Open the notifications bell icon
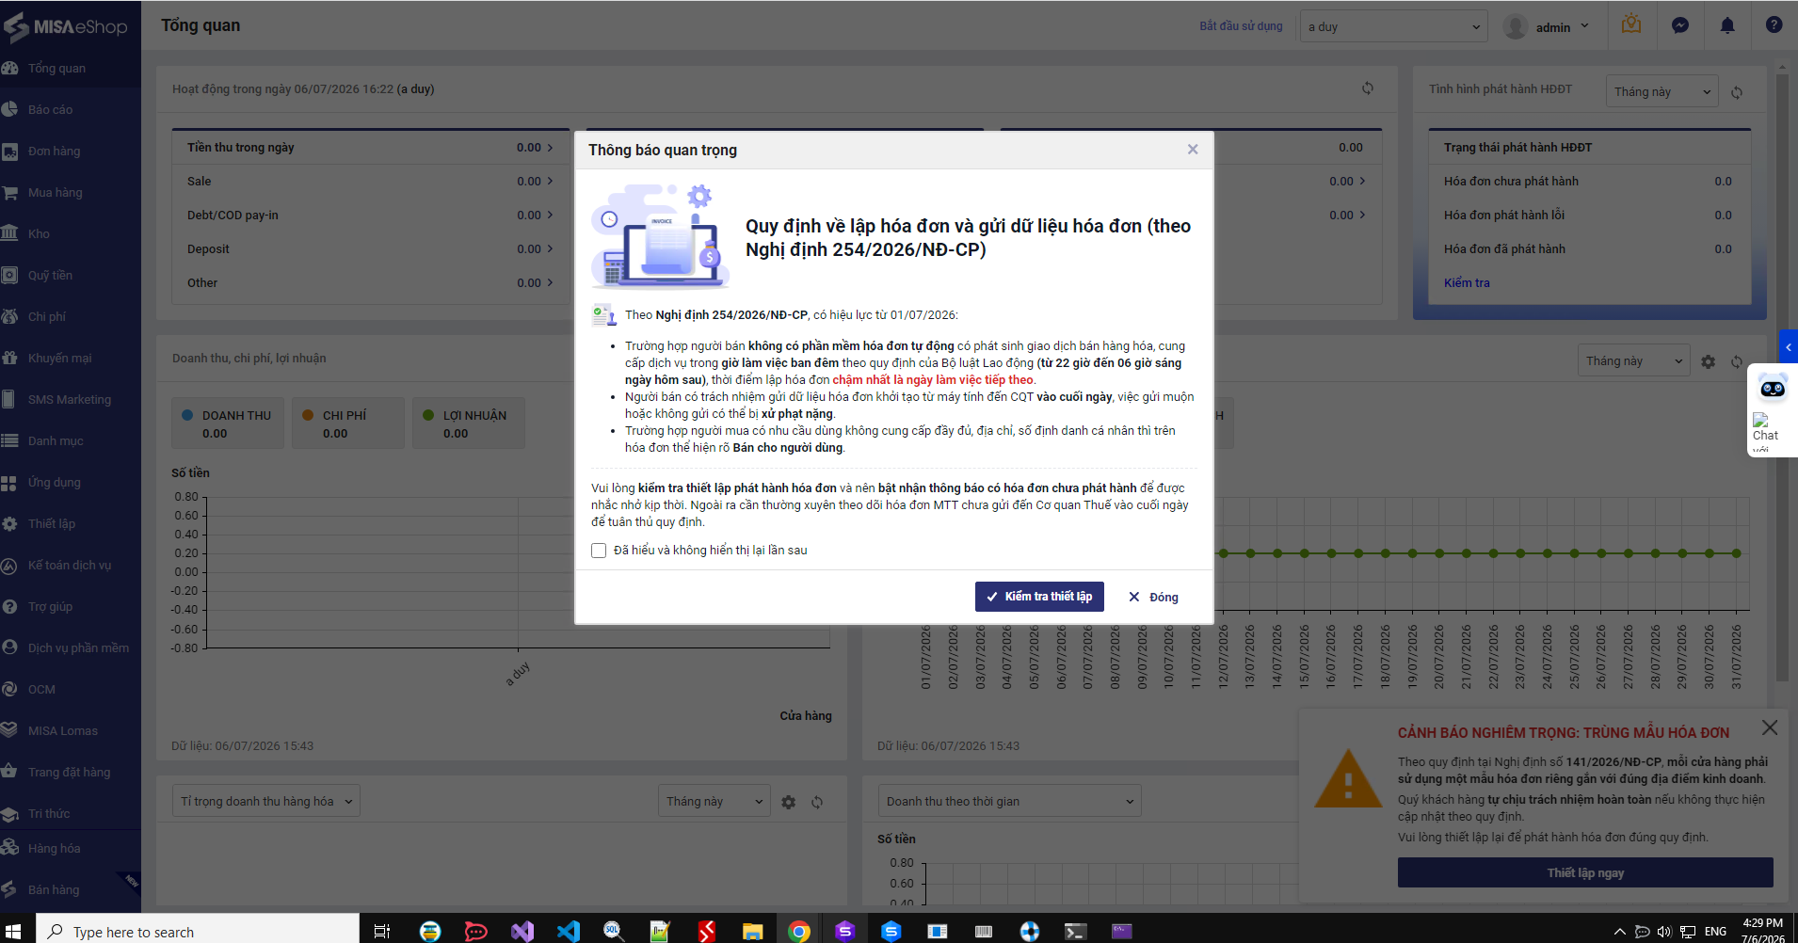 pos(1727,25)
